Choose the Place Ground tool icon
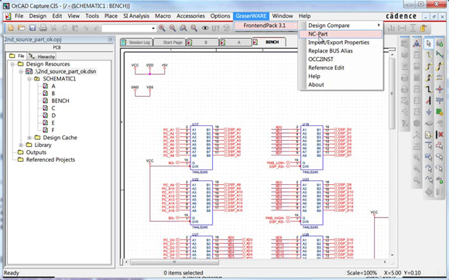Viewport: 449px width, 280px height. click(x=429, y=112)
